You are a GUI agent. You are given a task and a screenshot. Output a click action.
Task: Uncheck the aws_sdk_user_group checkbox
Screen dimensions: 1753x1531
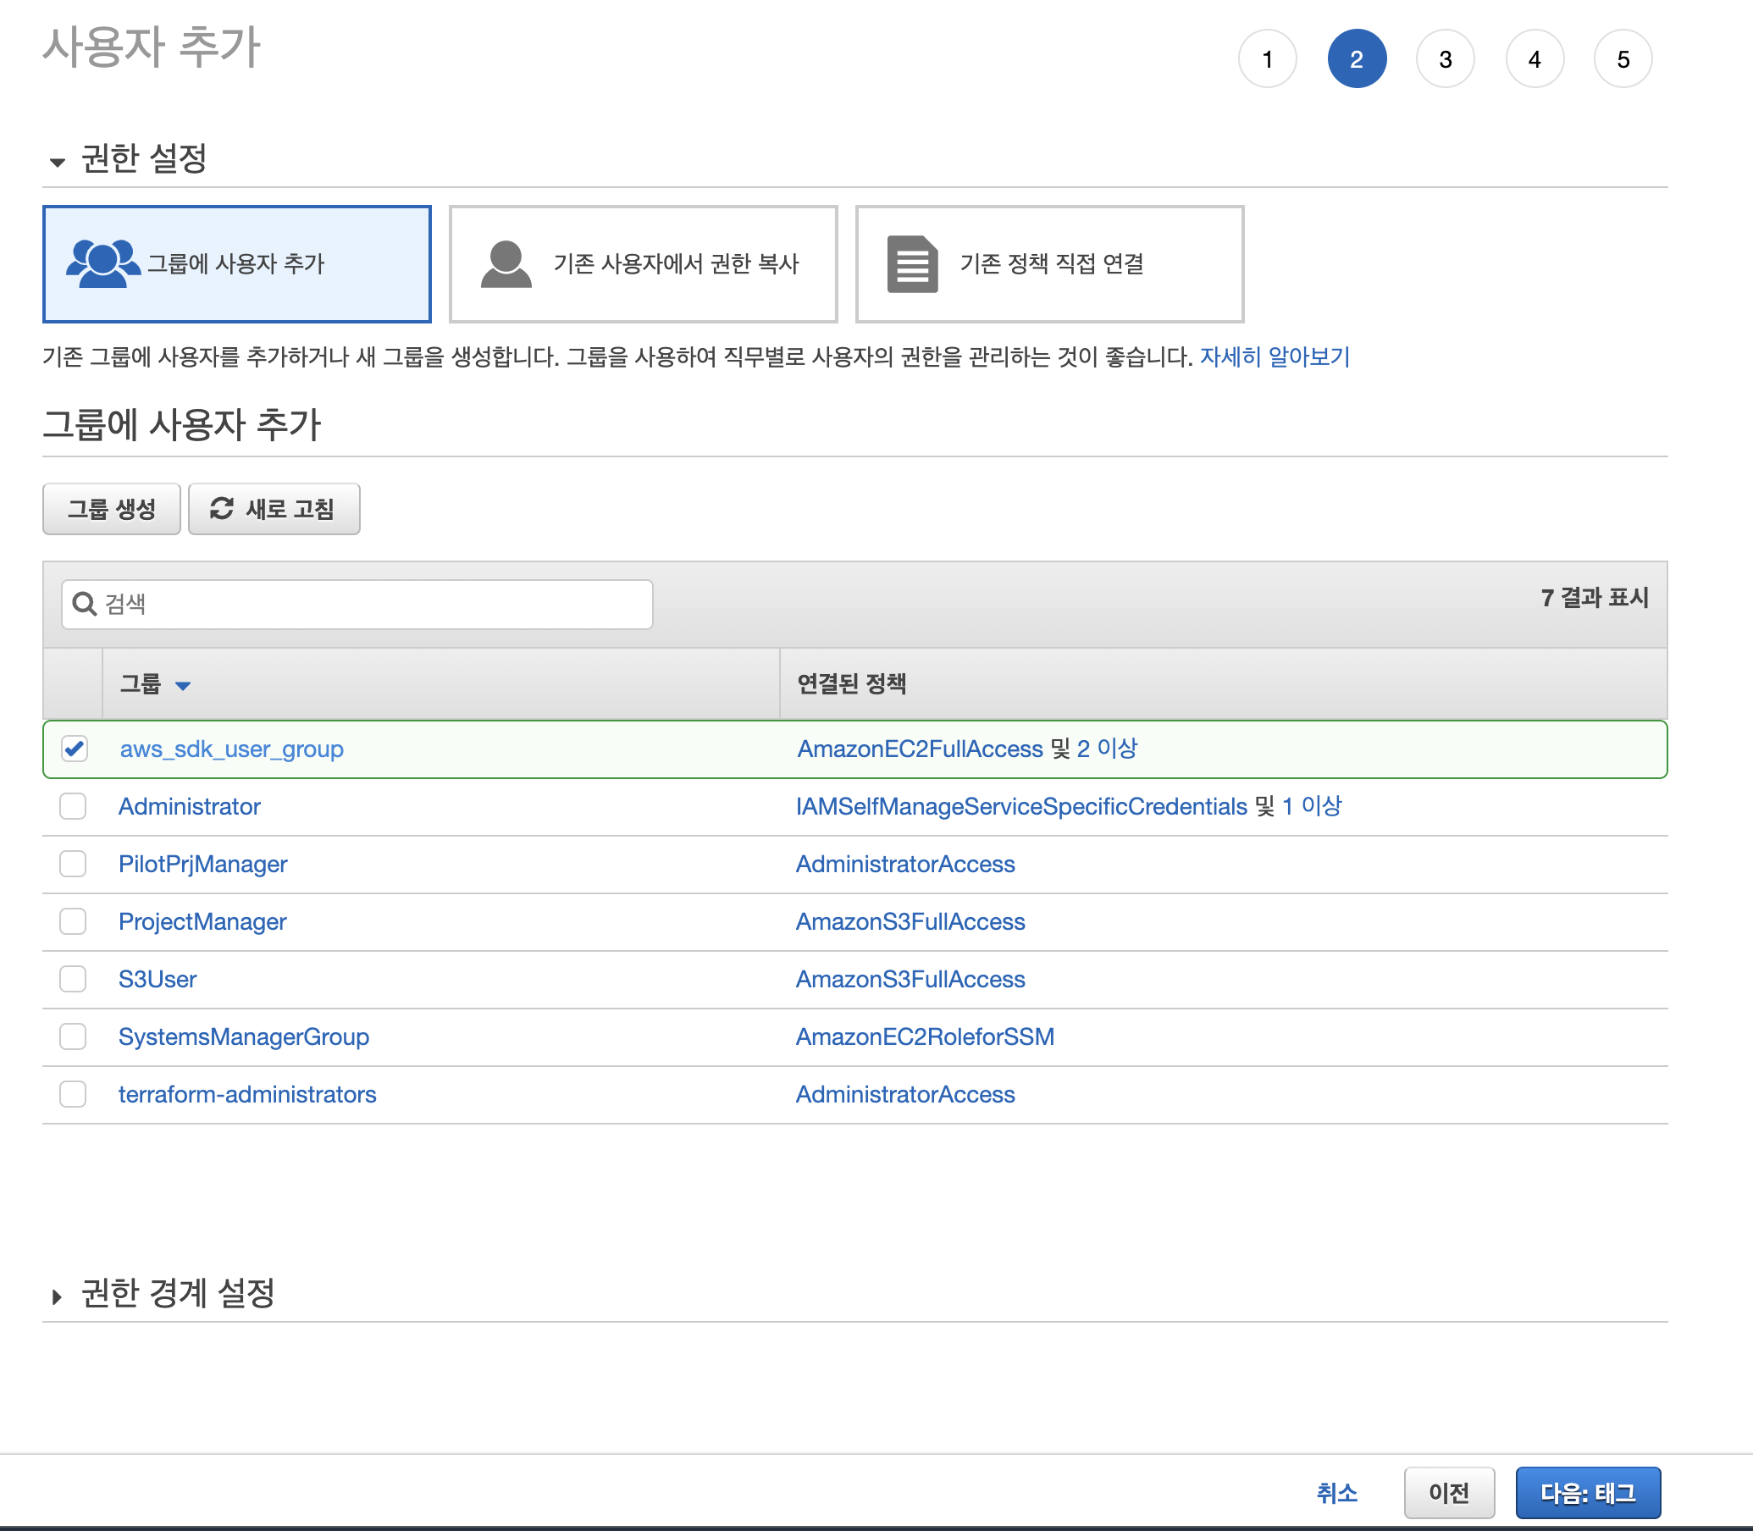pyautogui.click(x=75, y=749)
